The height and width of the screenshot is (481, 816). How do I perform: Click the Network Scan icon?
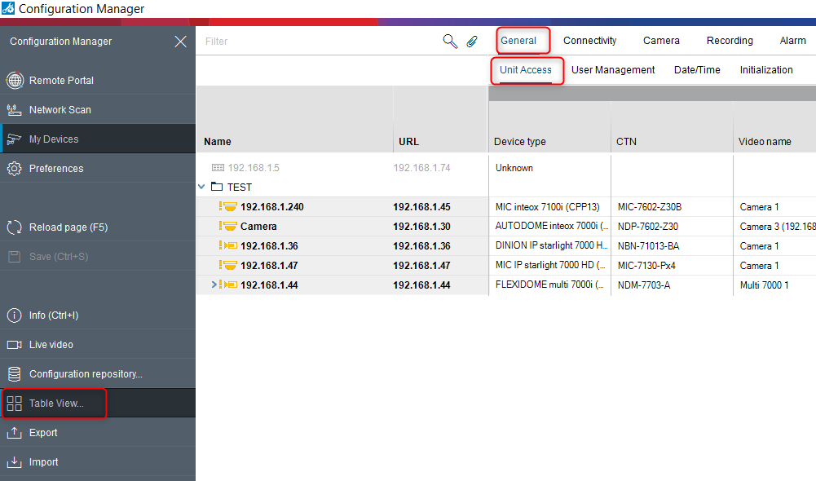pyautogui.click(x=14, y=110)
